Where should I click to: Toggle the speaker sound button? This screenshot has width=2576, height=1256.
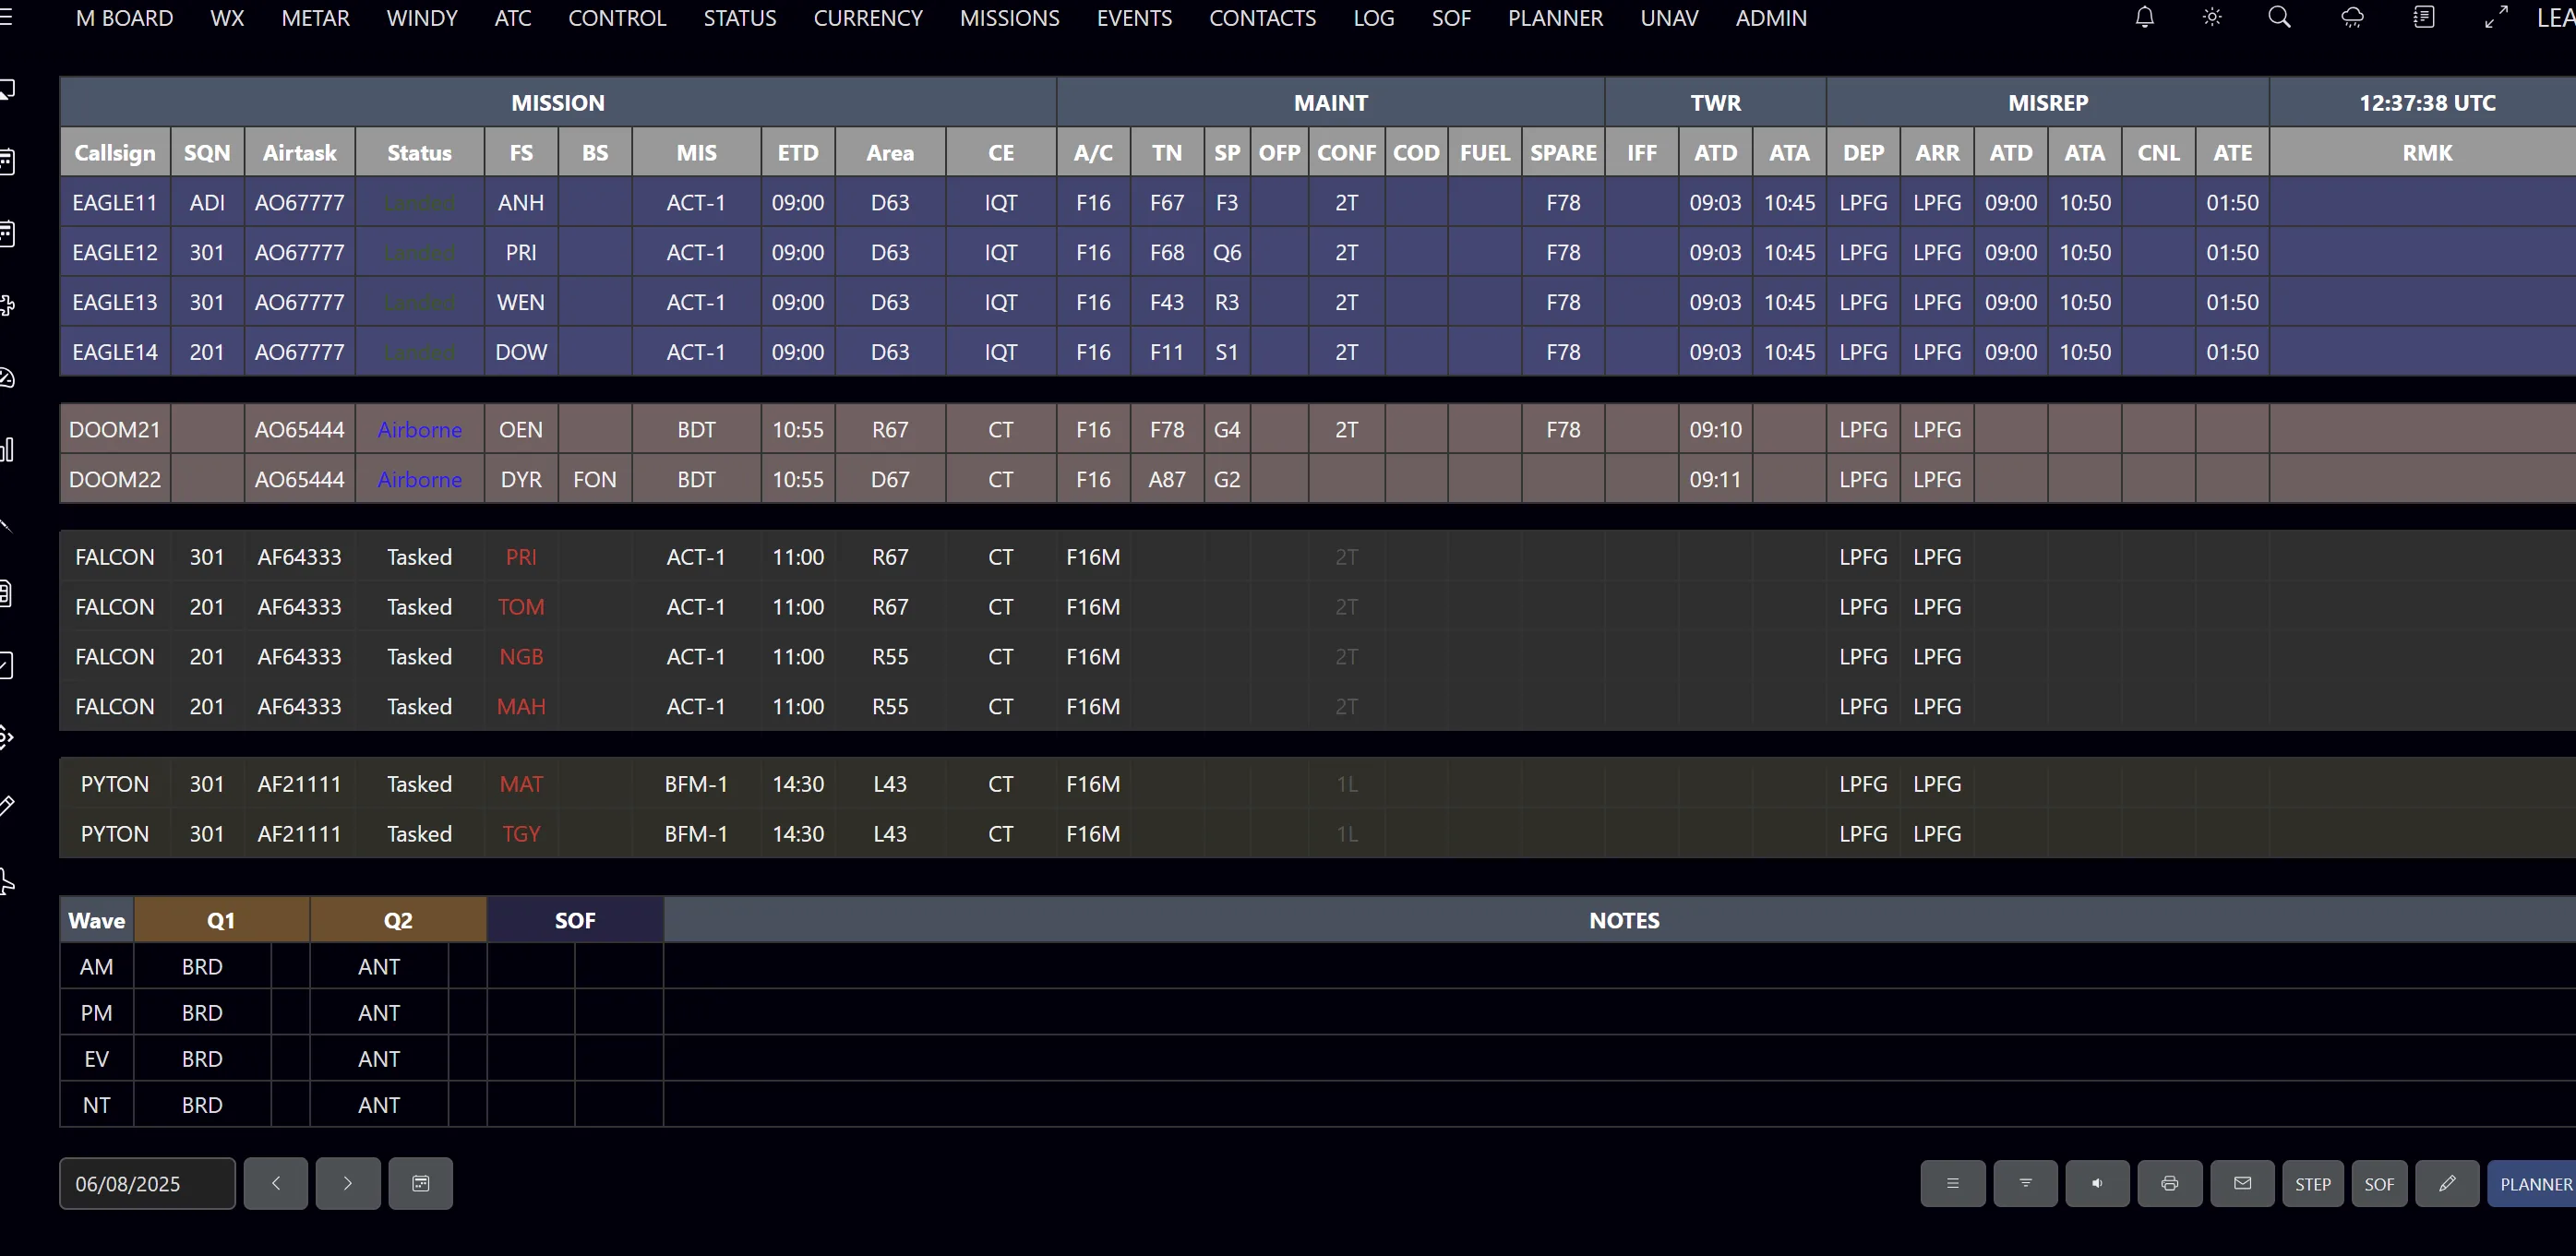coord(2097,1183)
